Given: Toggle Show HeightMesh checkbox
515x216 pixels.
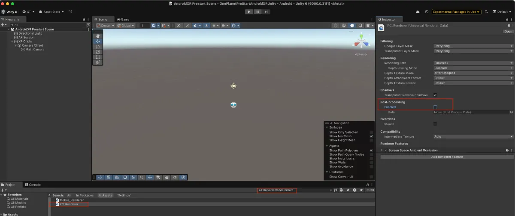Looking at the screenshot, I should pyautogui.click(x=371, y=140).
